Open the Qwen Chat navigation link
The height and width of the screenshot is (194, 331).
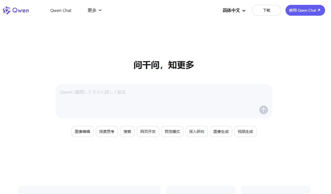(x=61, y=10)
